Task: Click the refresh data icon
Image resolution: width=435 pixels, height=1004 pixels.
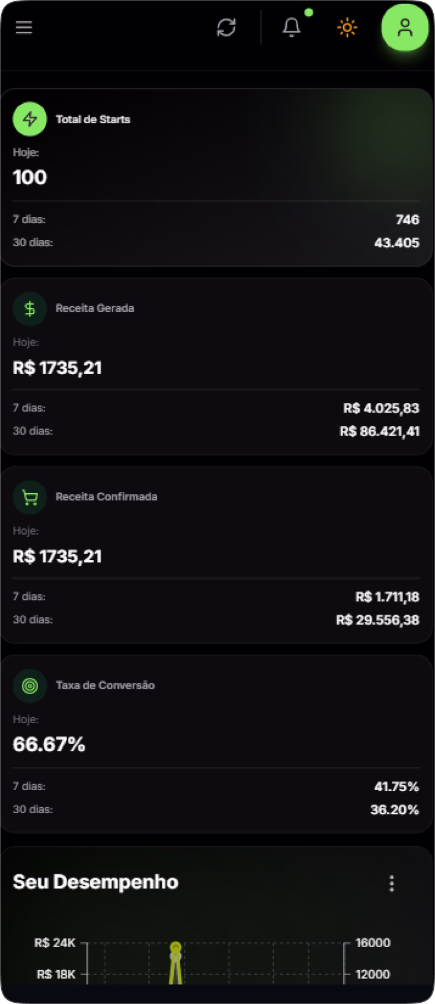Action: [x=226, y=27]
